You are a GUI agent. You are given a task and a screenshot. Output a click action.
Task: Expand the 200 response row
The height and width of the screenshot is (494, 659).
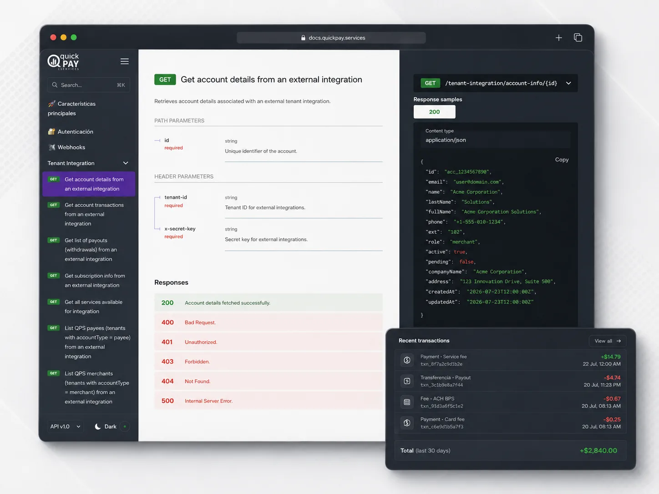click(x=269, y=303)
